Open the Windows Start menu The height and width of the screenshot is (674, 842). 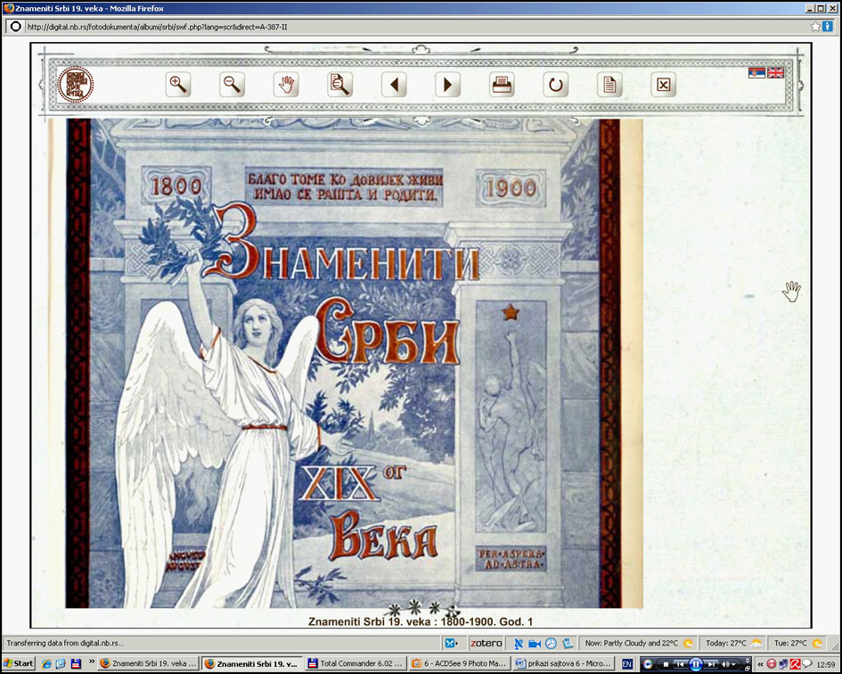(x=18, y=663)
